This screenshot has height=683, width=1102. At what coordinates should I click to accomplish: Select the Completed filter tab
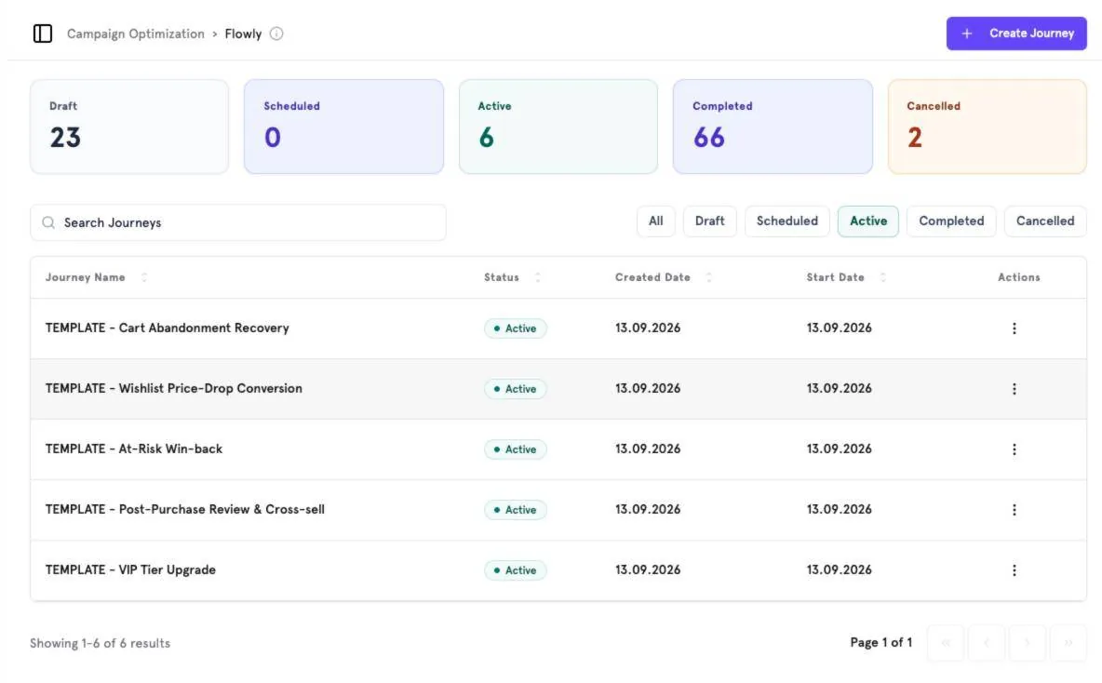[x=951, y=221]
